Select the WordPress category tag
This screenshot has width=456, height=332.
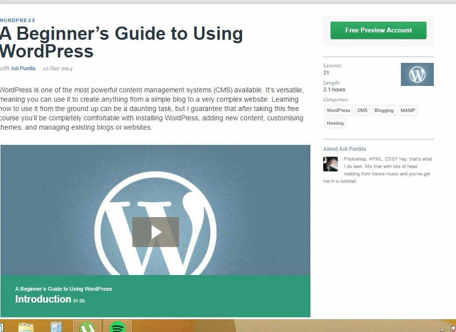tap(338, 111)
